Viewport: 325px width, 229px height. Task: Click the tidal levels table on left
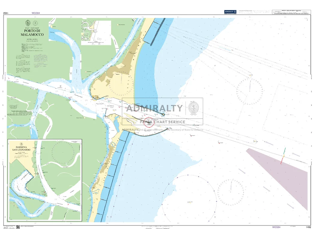coord(19,113)
